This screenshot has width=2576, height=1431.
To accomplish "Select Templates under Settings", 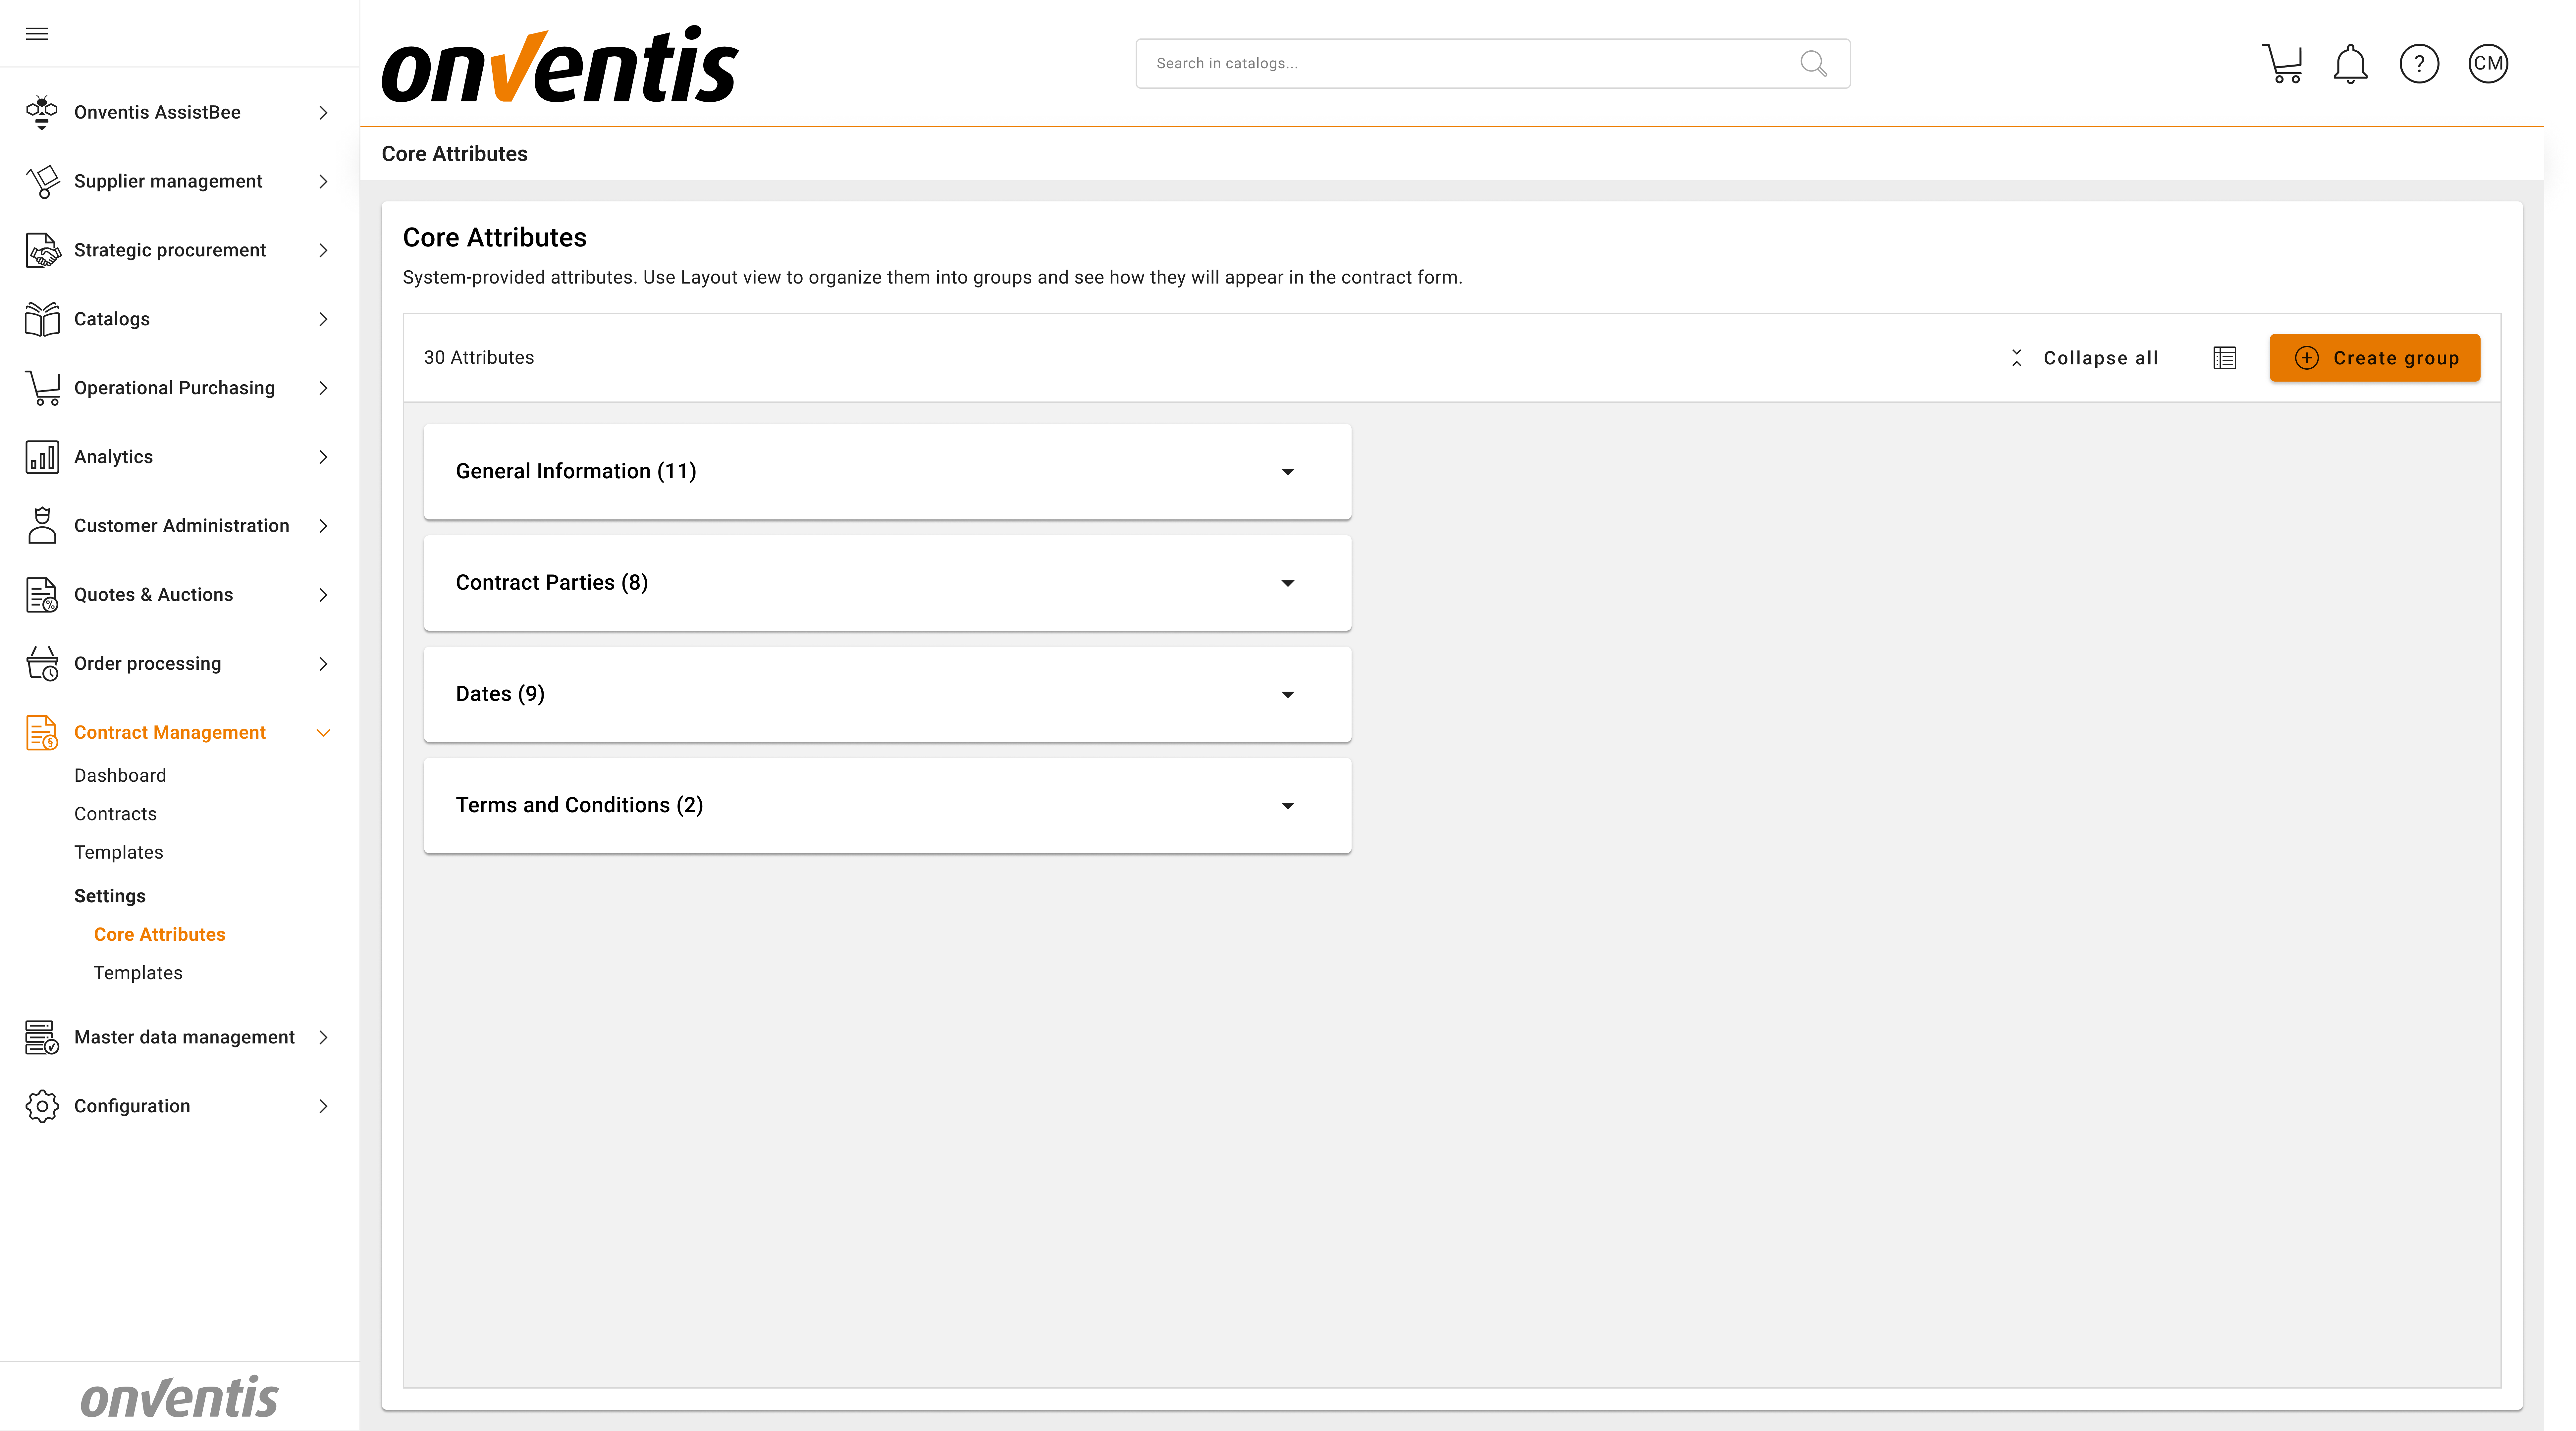I will 138,972.
